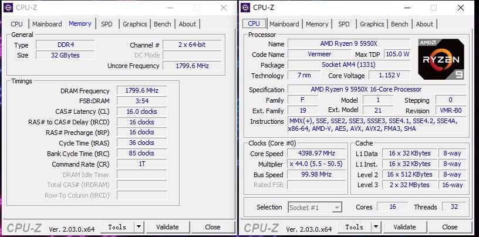The height and width of the screenshot is (237, 479).
Task: Click the x 44.0 multiplier value
Action: pos(316,164)
